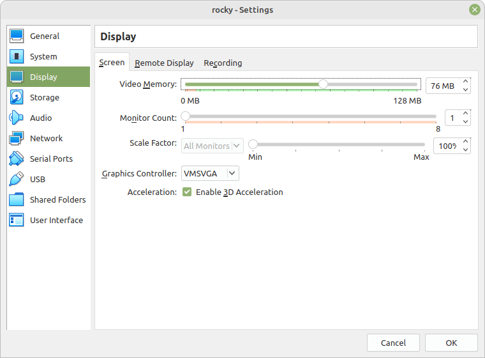Image resolution: width=485 pixels, height=358 pixels.
Task: Open Storage disk icon in sidebar
Action: tap(17, 97)
